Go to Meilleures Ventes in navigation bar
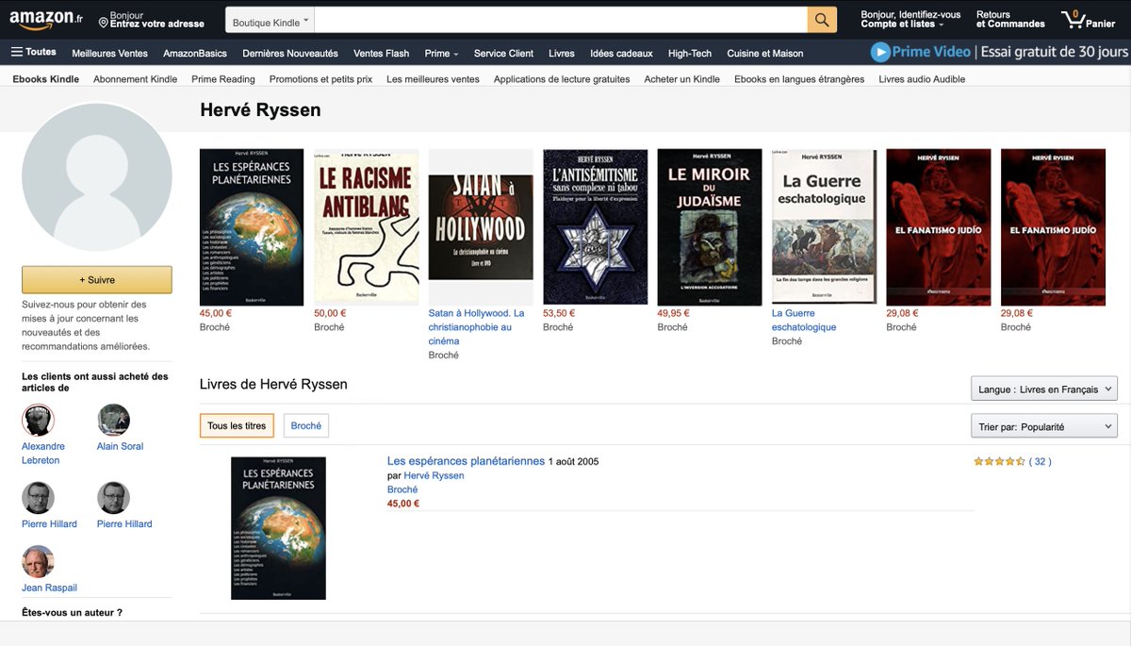The image size is (1131, 646). [109, 54]
